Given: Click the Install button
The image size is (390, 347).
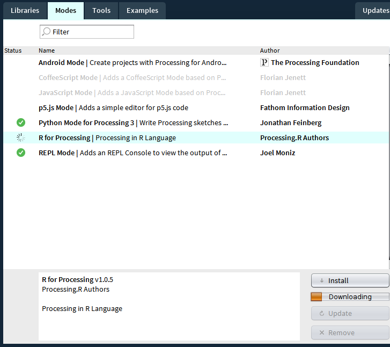Looking at the screenshot, I should (x=350, y=280).
